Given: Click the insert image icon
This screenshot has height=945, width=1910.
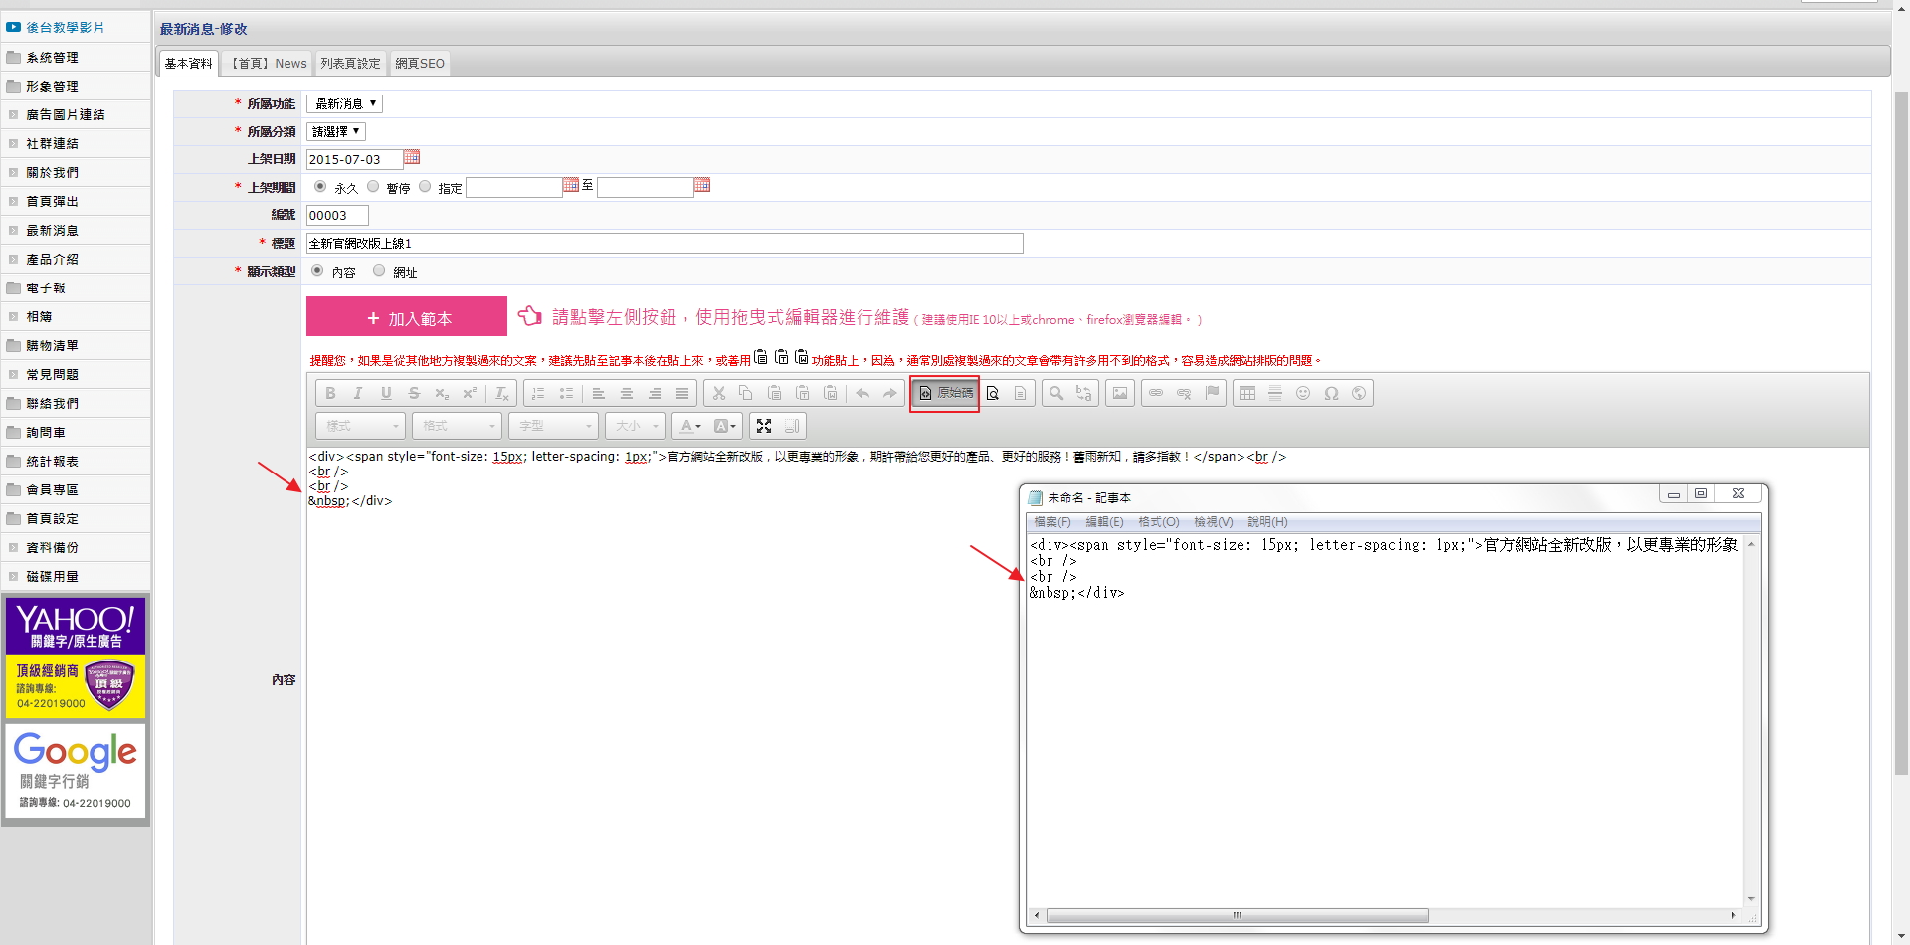Looking at the screenshot, I should point(1120,393).
